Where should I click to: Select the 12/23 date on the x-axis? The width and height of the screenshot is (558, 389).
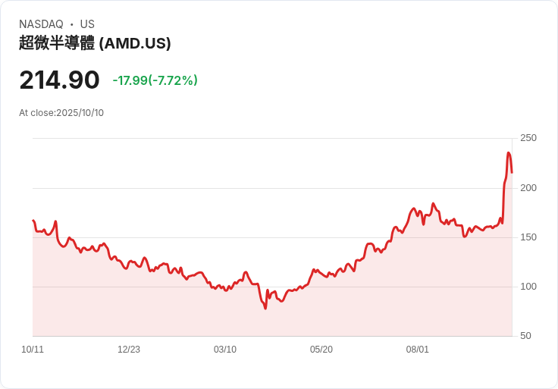point(129,350)
